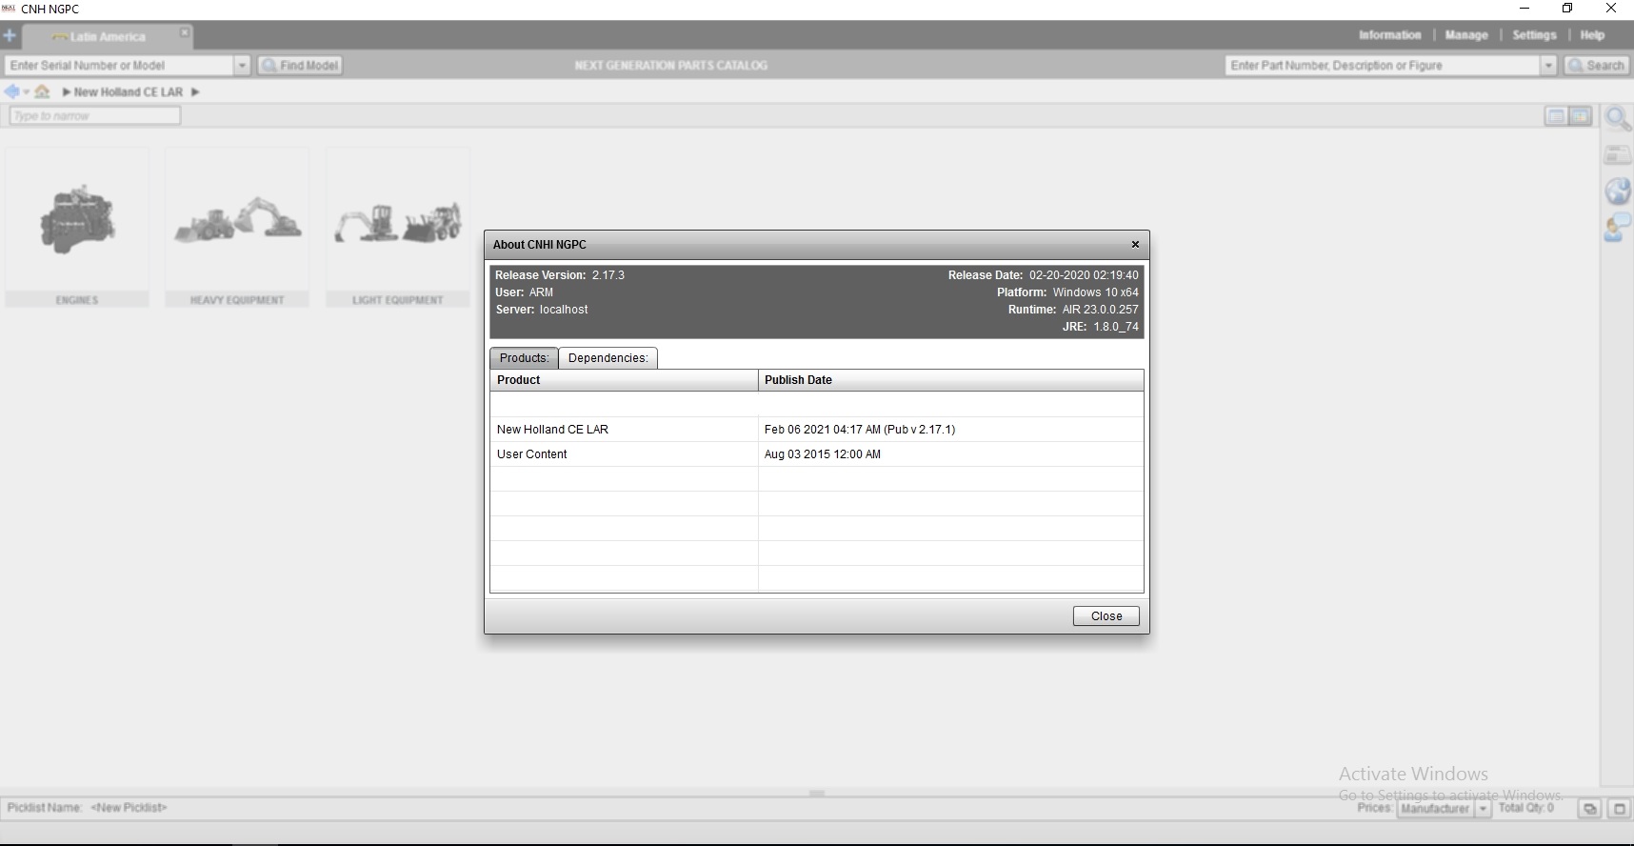
Task: Open the Help menu
Action: (1592, 35)
